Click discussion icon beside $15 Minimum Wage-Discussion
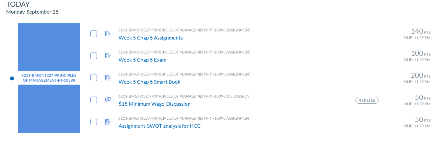The height and width of the screenshot is (141, 443). pyautogui.click(x=108, y=100)
